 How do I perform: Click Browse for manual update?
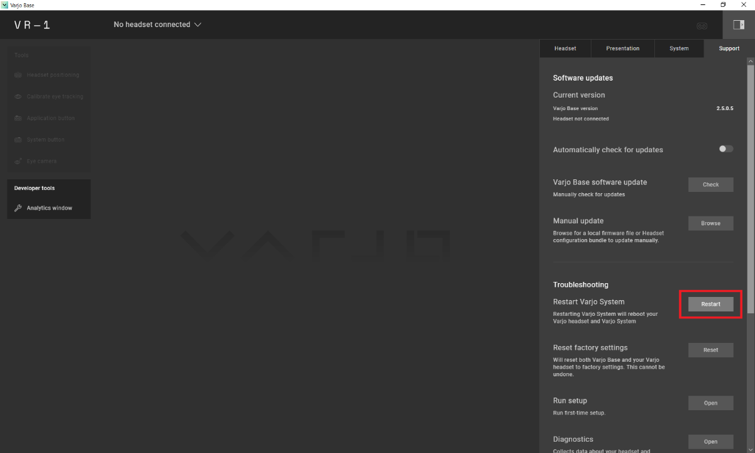tap(710, 223)
